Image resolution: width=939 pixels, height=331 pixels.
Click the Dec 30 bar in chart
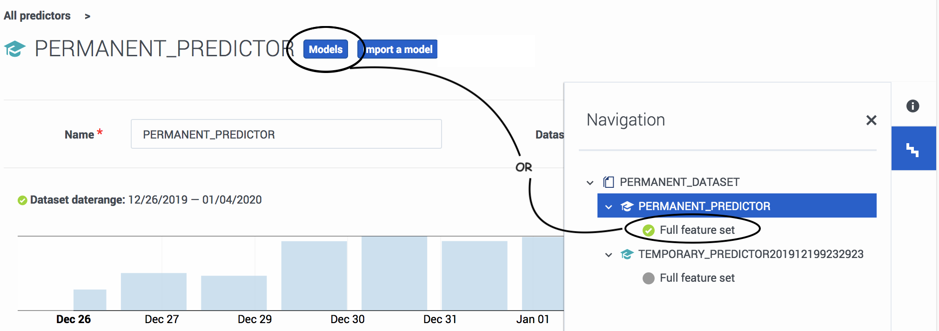click(394, 273)
